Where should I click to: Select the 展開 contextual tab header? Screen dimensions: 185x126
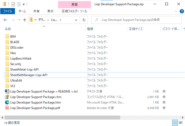(75, 5)
